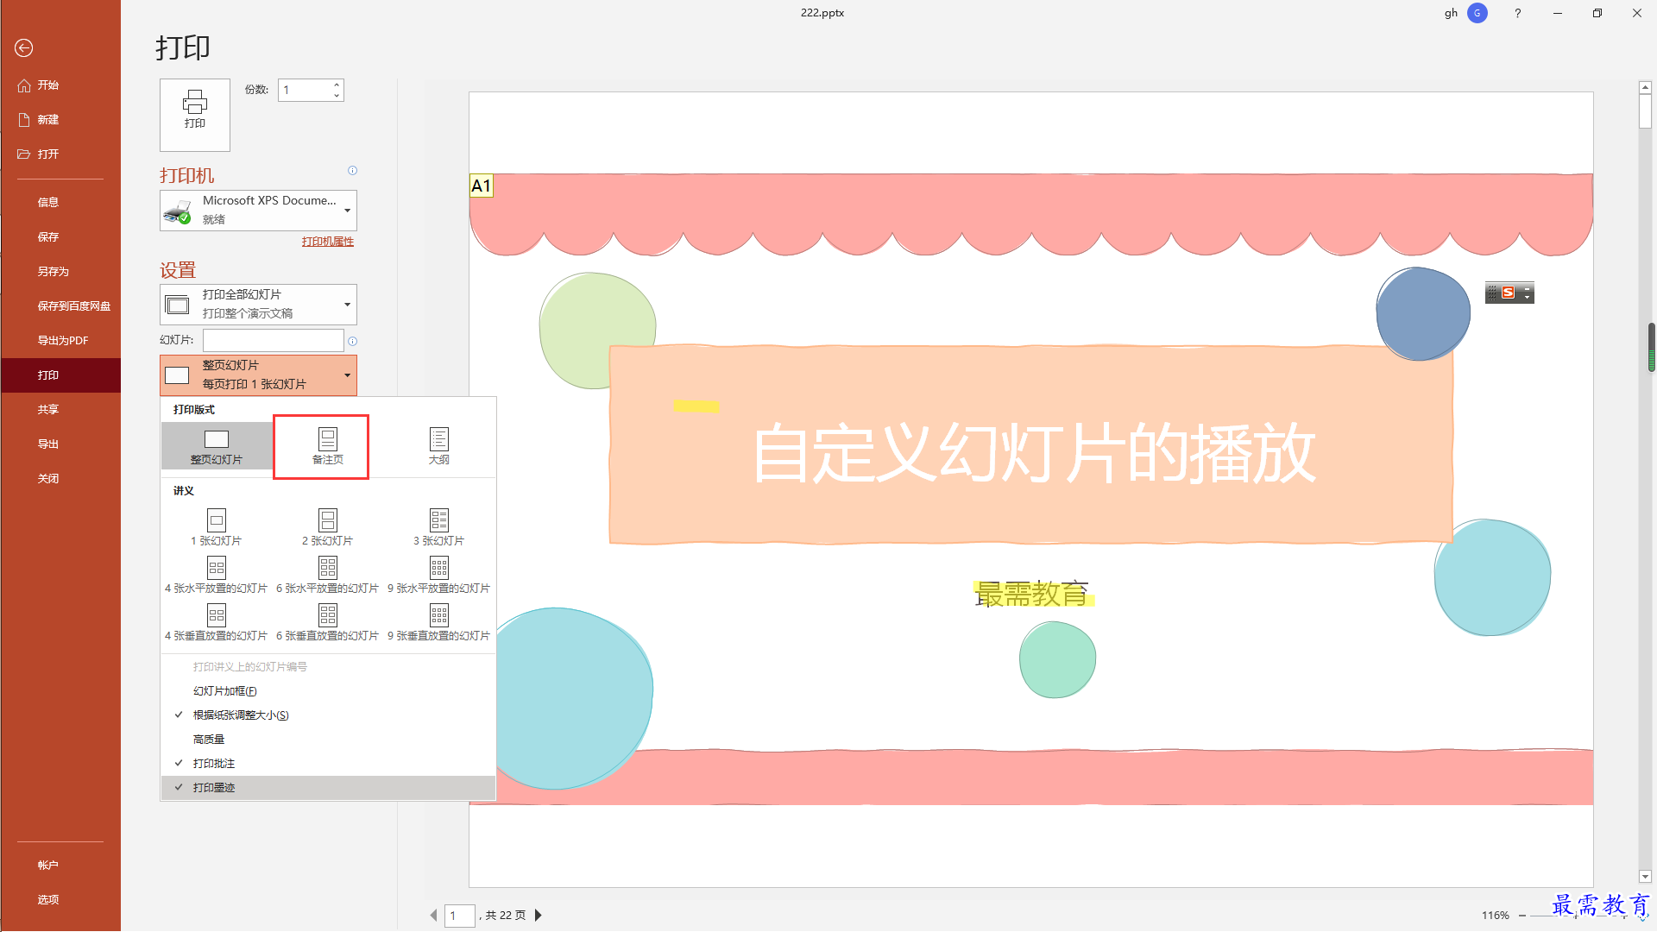The image size is (1657, 932).
Task: Click the Sogou input method icon
Action: [1508, 293]
